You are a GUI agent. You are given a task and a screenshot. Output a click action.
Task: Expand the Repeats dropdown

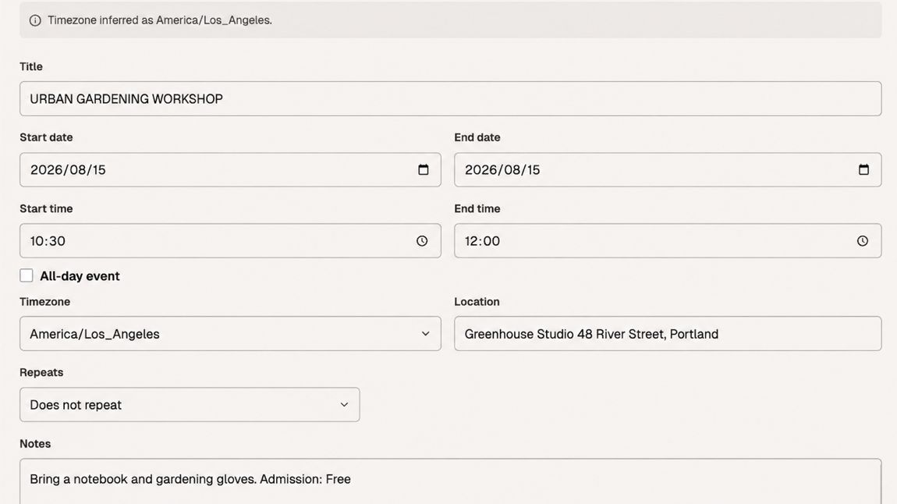[190, 404]
